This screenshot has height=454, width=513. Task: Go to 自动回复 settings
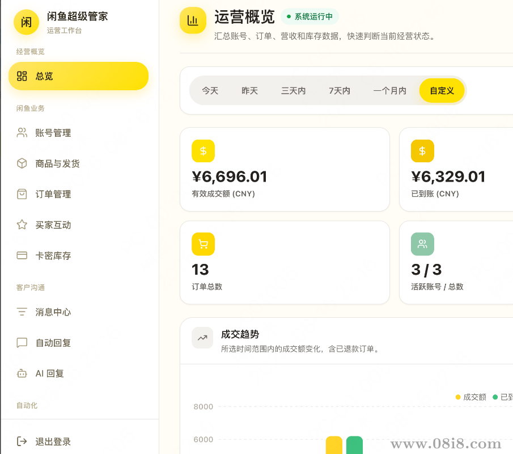[79, 343]
